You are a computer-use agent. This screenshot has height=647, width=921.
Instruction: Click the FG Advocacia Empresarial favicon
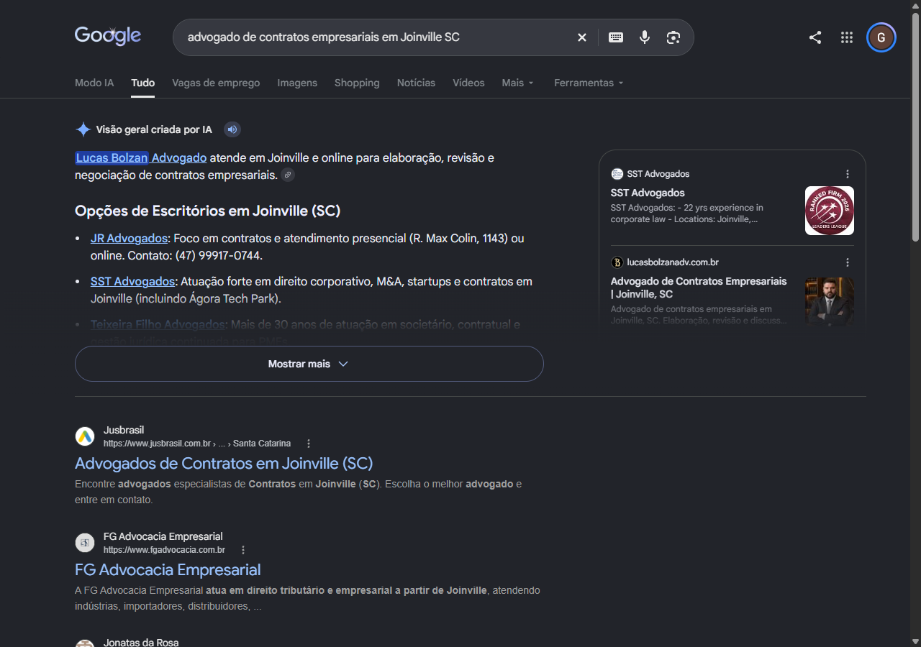coord(85,543)
